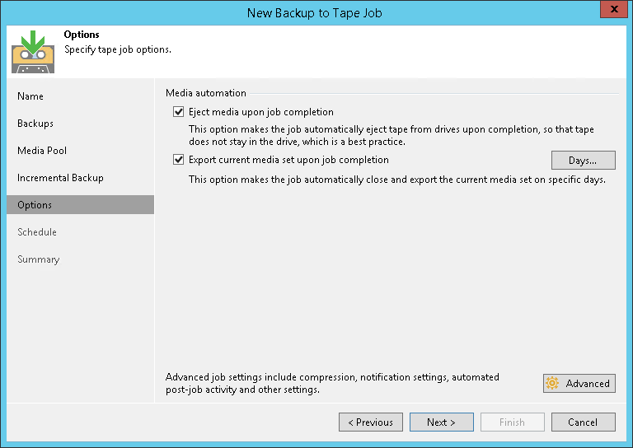Open the Summary step
This screenshot has height=448, width=633.
click(39, 259)
